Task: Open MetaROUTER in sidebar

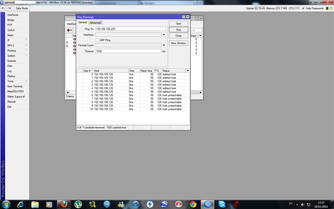Action: [x=15, y=92]
